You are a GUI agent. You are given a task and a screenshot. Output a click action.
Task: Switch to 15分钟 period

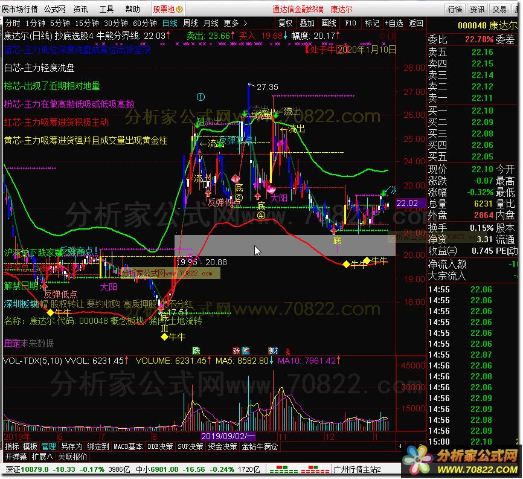coord(87,23)
